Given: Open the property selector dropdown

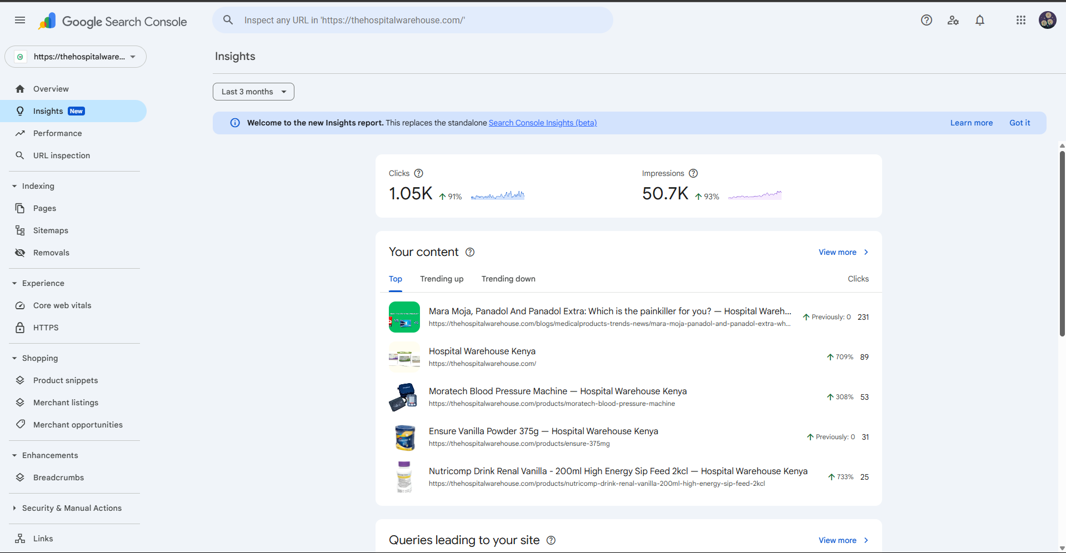Looking at the screenshot, I should (76, 57).
